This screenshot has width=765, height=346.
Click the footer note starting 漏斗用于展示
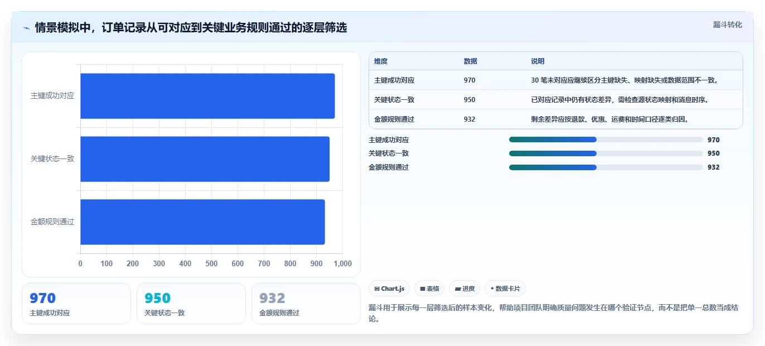[554, 313]
